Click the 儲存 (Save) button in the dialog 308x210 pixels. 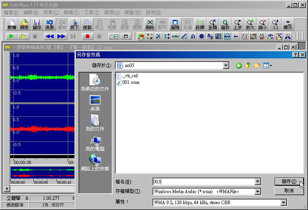[289, 181]
